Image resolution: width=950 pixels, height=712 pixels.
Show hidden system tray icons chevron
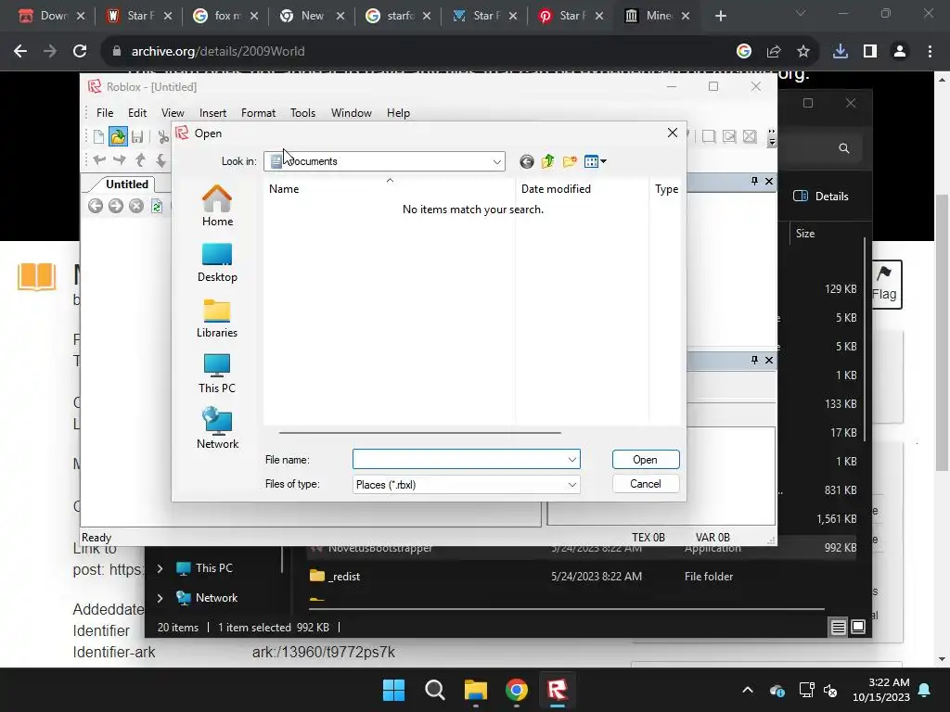coord(748,690)
